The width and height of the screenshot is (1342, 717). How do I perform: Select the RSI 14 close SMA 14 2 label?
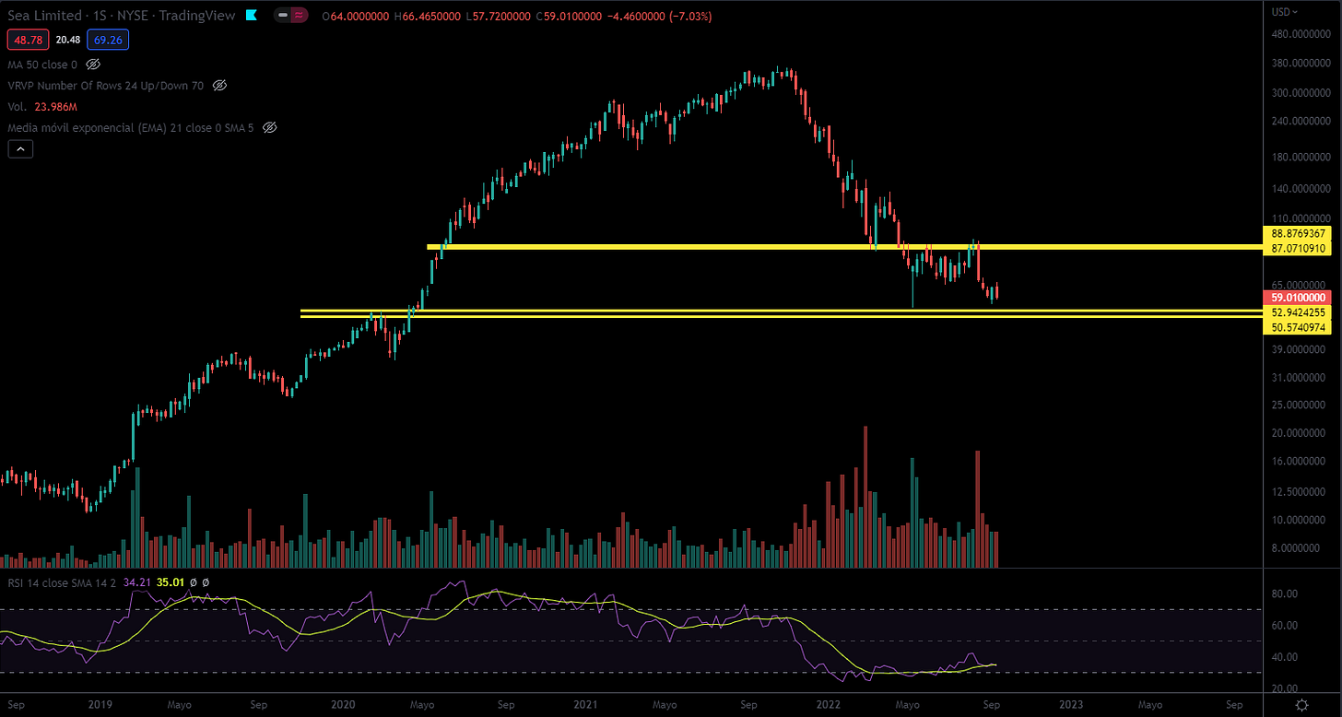pyautogui.click(x=61, y=582)
